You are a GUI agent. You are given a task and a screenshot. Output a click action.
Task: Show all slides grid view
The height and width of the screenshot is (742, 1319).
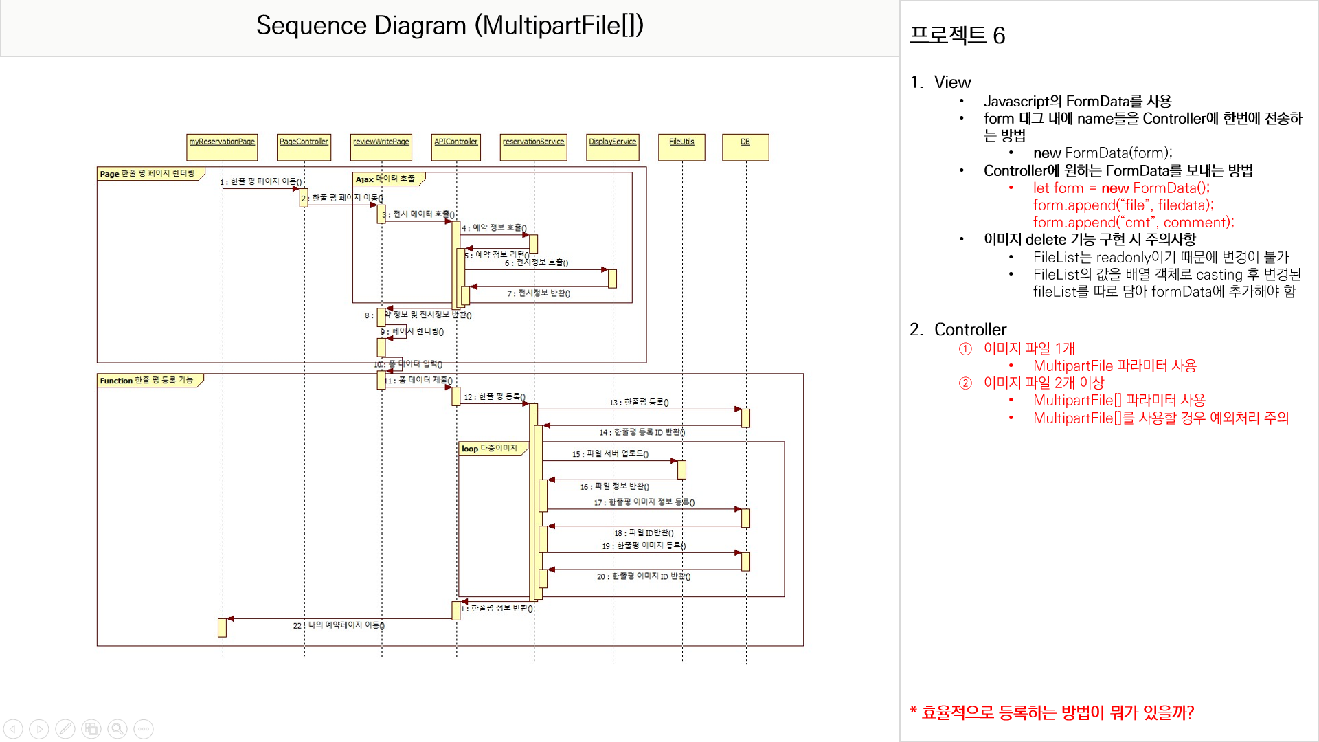coord(91,729)
